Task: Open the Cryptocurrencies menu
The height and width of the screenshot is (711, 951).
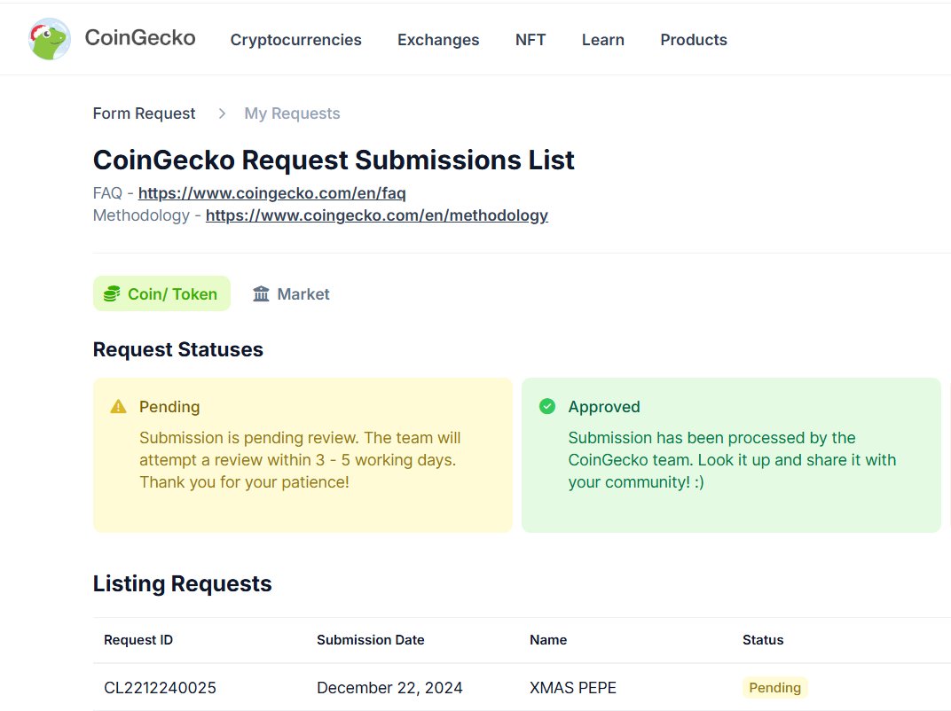Action: point(296,40)
